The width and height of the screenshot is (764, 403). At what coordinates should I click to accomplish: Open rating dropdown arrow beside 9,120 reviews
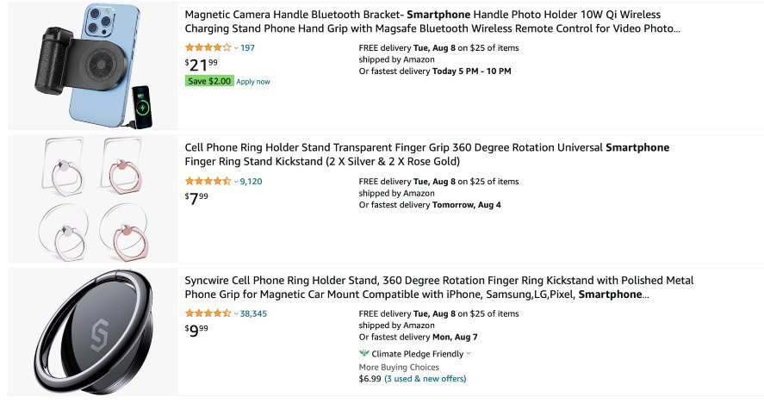pyautogui.click(x=236, y=183)
